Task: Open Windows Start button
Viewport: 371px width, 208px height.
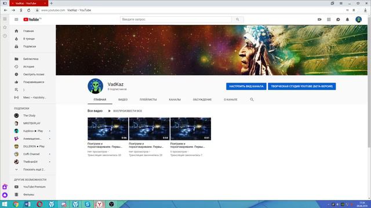Action: pyautogui.click(x=5, y=204)
